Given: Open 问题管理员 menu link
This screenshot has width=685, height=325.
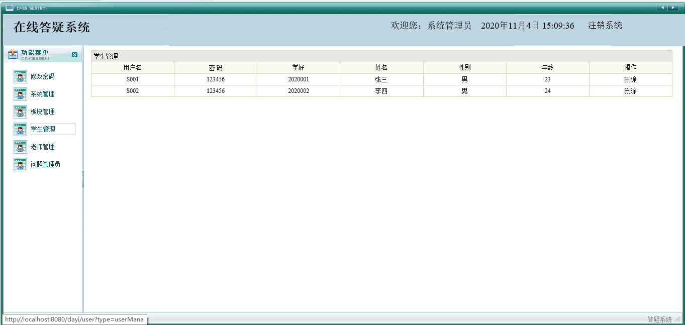Looking at the screenshot, I should click(x=45, y=164).
